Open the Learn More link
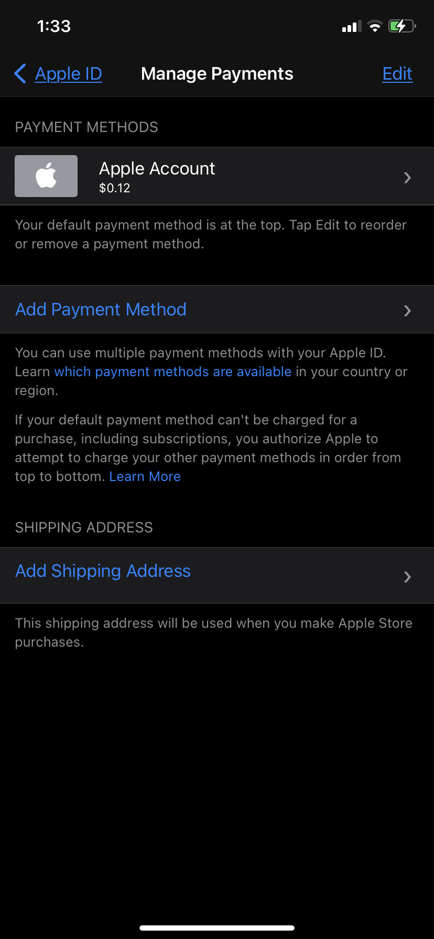Viewport: 434px width, 939px height. coord(145,476)
